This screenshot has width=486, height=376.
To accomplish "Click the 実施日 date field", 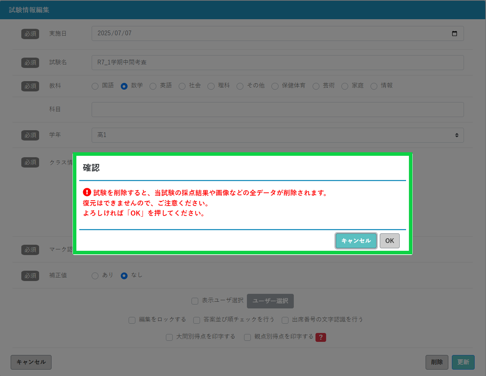I will click(277, 33).
